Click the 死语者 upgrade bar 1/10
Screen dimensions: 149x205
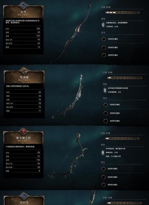[125, 78]
